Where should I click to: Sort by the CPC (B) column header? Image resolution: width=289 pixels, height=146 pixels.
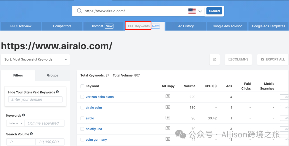tap(211, 86)
